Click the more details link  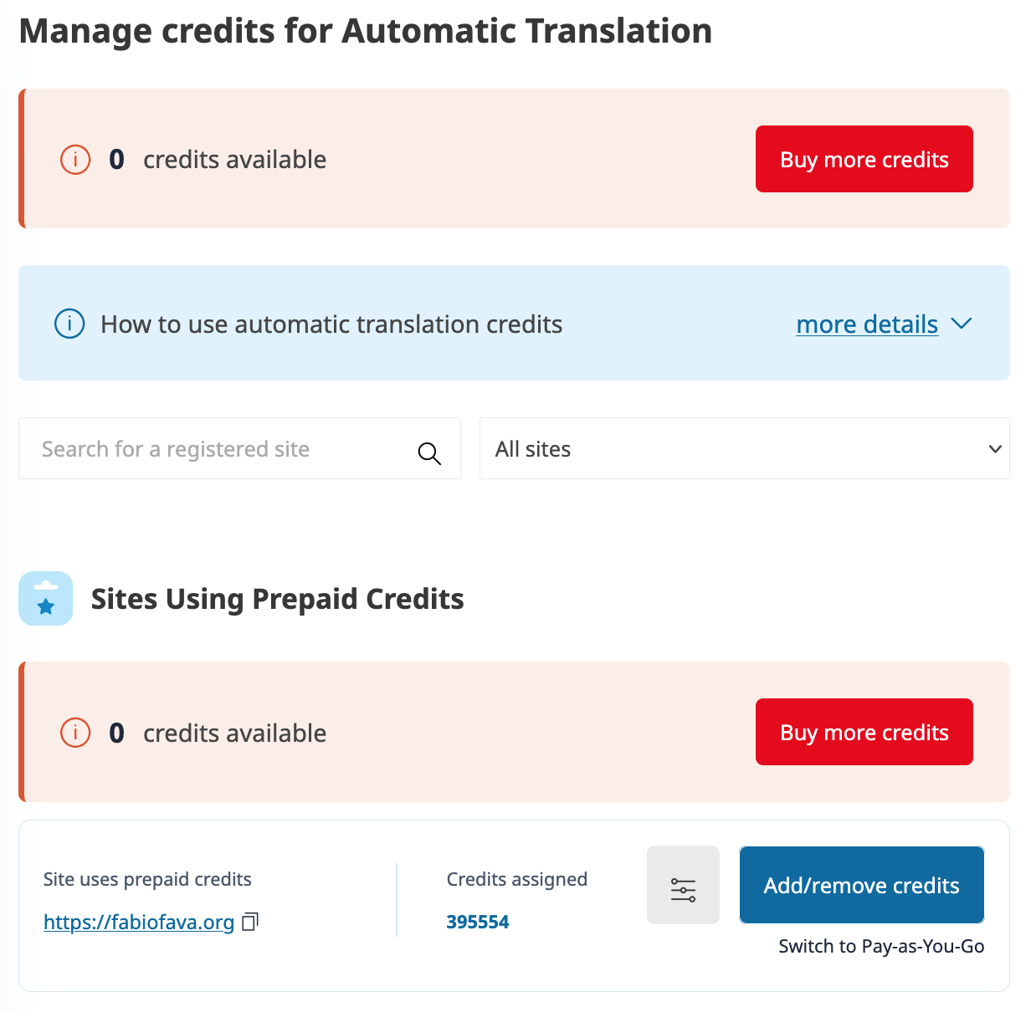point(867,324)
